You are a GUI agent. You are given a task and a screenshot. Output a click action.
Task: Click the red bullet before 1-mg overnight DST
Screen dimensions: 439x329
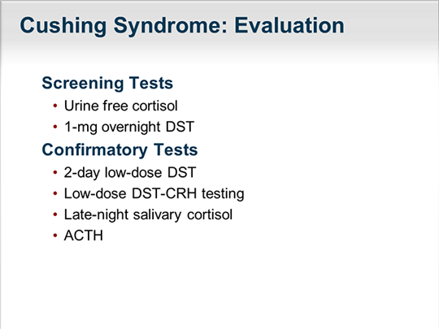55,127
